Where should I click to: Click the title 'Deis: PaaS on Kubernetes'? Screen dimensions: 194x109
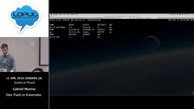click(24, 95)
